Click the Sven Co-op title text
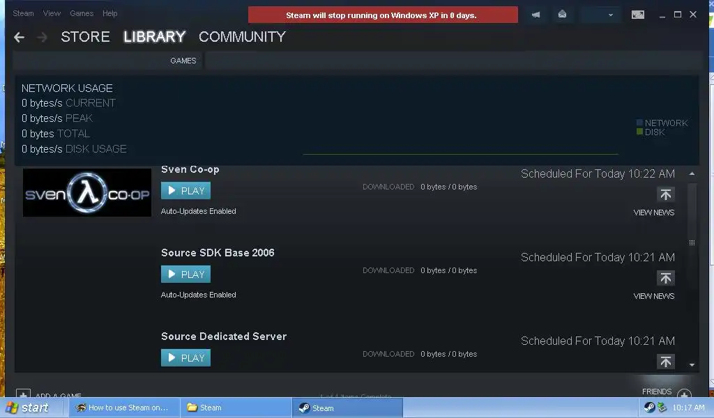 [190, 170]
